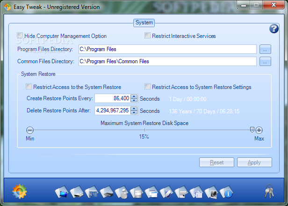Click the '15%' slider value text
This screenshot has width=288, height=206.
pos(144,137)
